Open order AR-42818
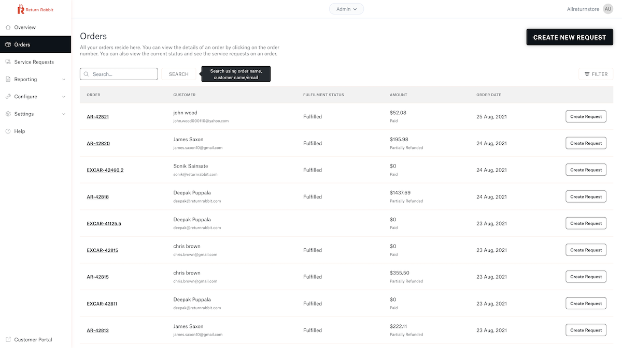622x348 pixels. [97, 197]
